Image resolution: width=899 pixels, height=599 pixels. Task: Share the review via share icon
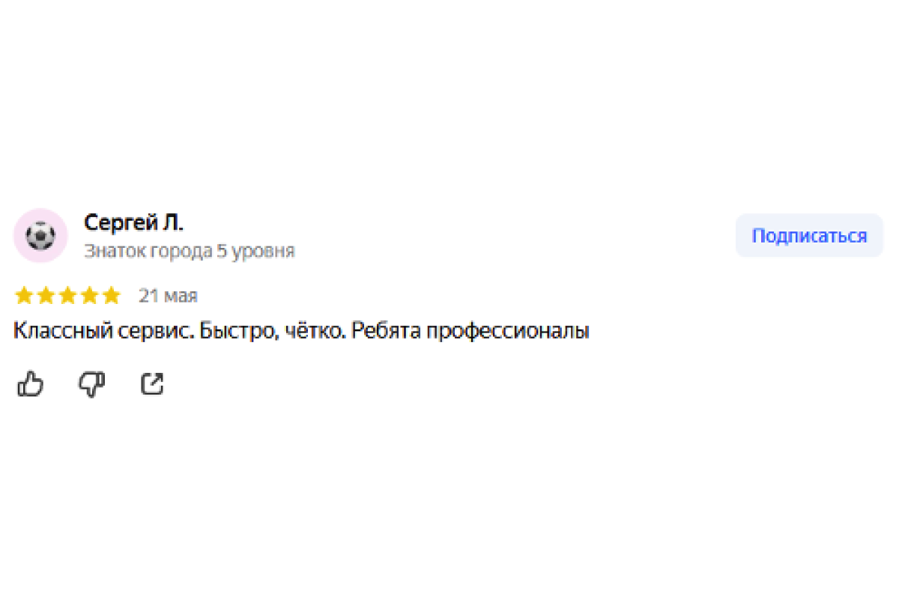coord(153,384)
